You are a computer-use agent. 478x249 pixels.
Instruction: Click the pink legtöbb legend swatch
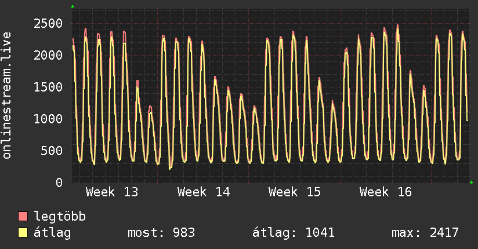coord(23,216)
